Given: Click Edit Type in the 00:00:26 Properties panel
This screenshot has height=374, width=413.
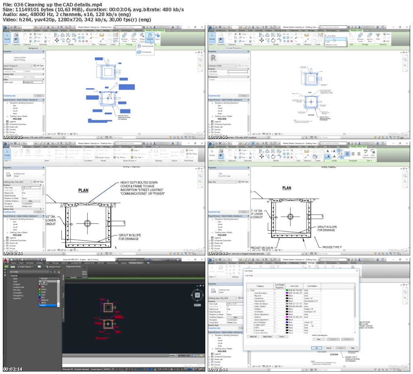Looking at the screenshot, I should tap(39, 66).
